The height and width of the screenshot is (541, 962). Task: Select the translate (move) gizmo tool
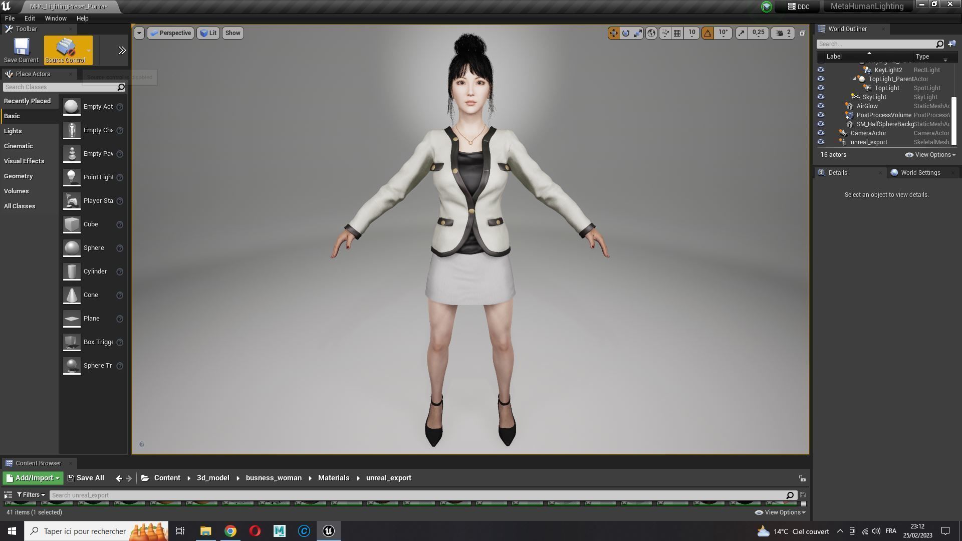click(x=613, y=33)
